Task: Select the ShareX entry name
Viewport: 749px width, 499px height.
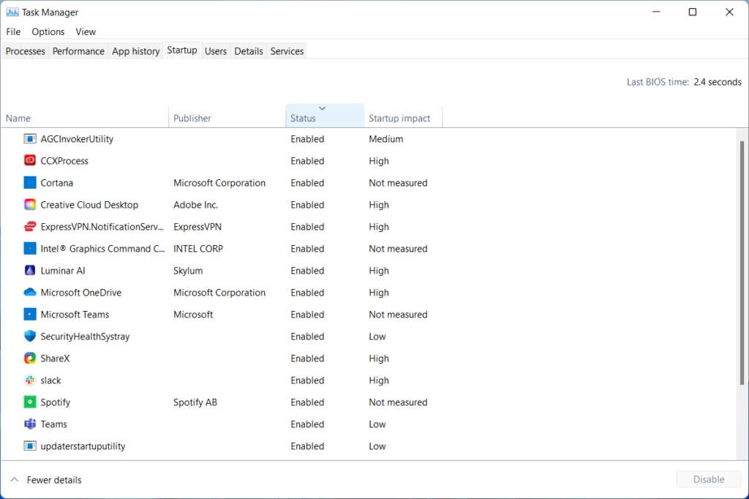Action: [55, 359]
